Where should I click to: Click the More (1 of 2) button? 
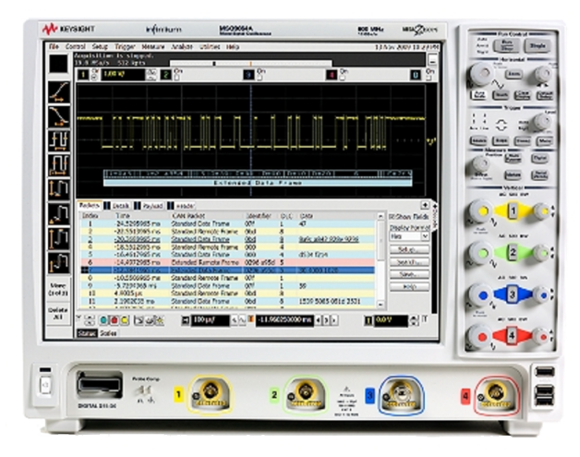coord(58,289)
